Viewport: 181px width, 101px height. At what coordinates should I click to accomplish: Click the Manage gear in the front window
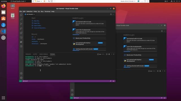point(21,78)
